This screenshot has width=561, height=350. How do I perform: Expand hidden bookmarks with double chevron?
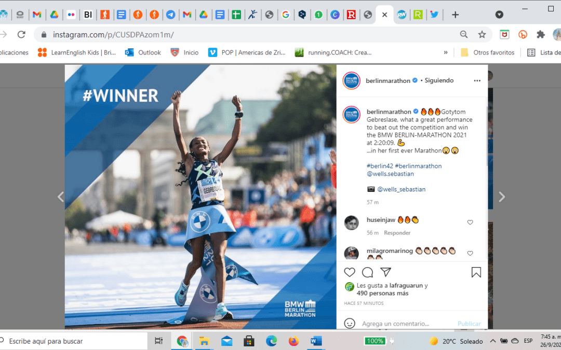pyautogui.click(x=446, y=52)
